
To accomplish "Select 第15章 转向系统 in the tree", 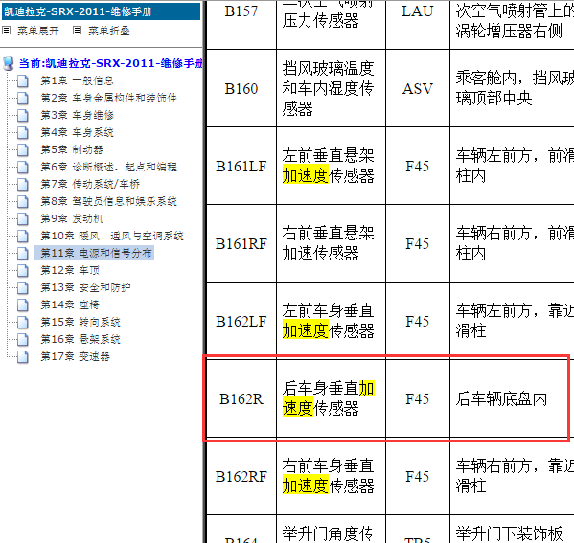I will (80, 322).
